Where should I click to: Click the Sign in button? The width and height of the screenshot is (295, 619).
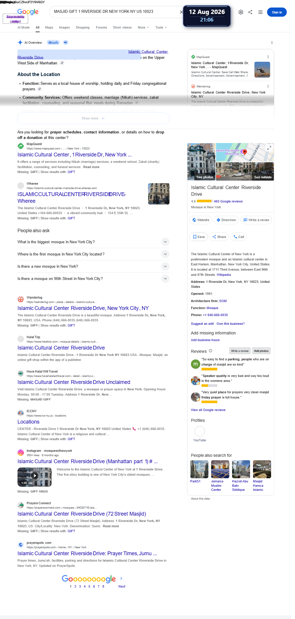[277, 12]
